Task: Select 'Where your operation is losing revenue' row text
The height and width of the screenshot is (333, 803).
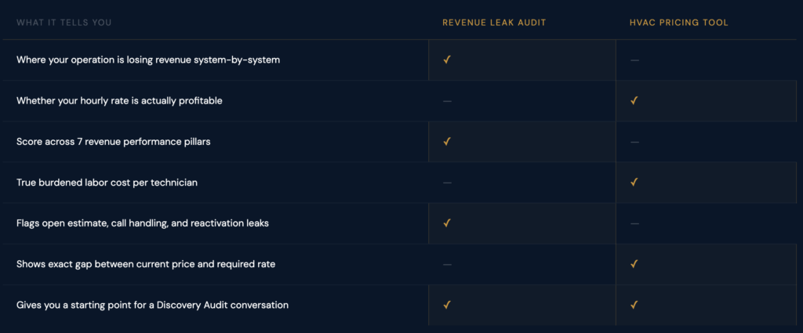Action: [148, 60]
